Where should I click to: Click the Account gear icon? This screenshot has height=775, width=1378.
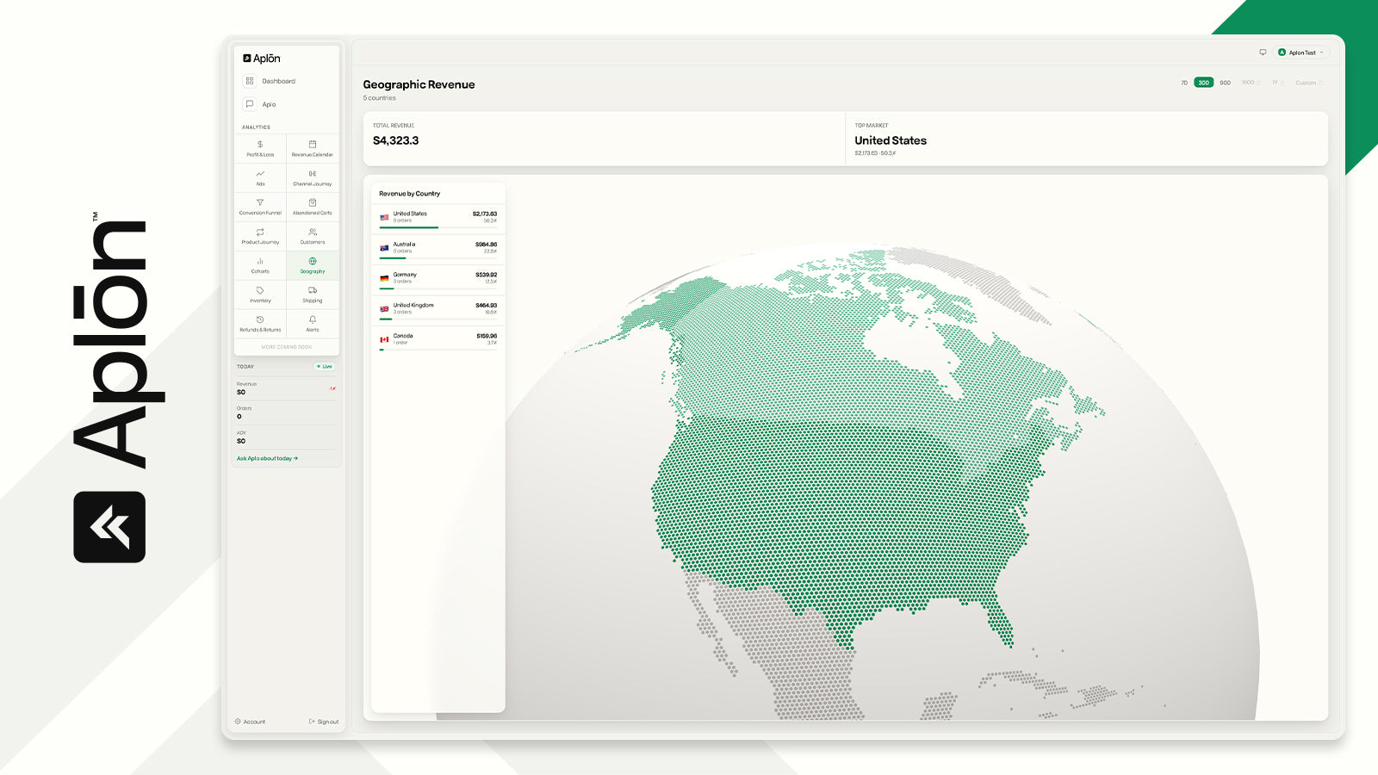[238, 722]
